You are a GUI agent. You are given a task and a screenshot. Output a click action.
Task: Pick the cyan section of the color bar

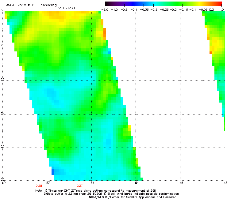click(x=156, y=4)
